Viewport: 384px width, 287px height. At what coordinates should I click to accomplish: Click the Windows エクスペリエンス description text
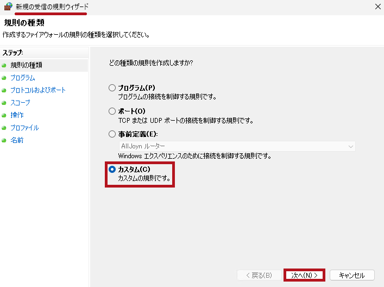pos(194,156)
